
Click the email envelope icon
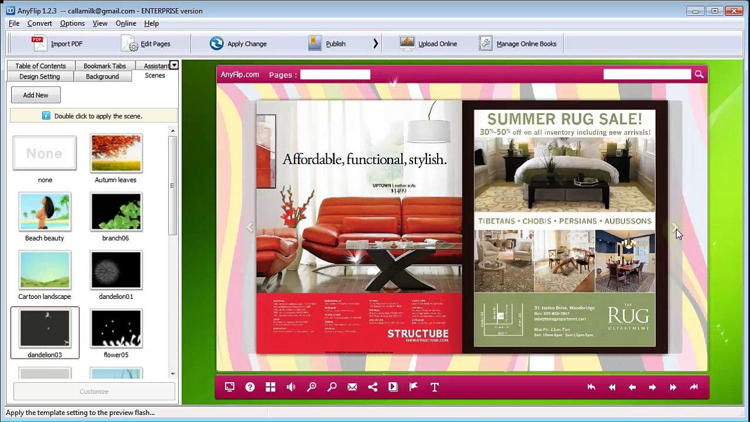coord(352,387)
